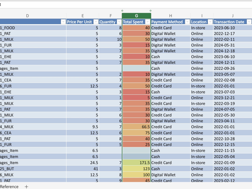Click the Price Per Unit cell showing 9.5
Viewport: 252px width, 189px height.
click(83, 127)
